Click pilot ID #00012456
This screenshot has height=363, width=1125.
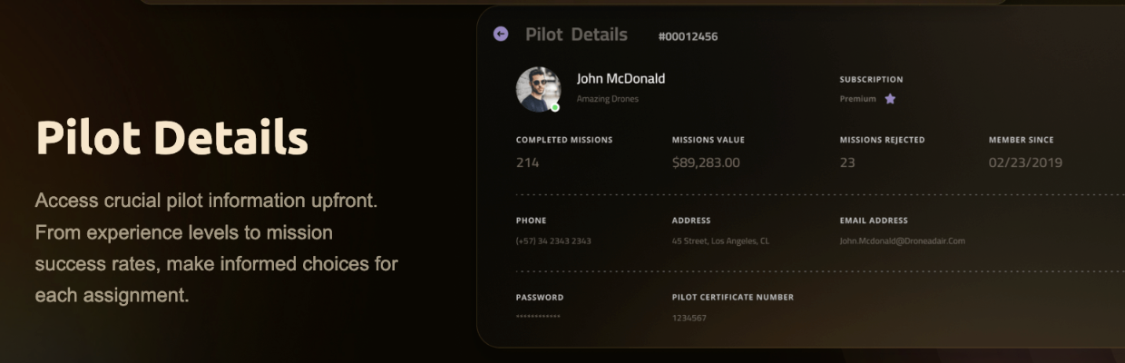[688, 36]
